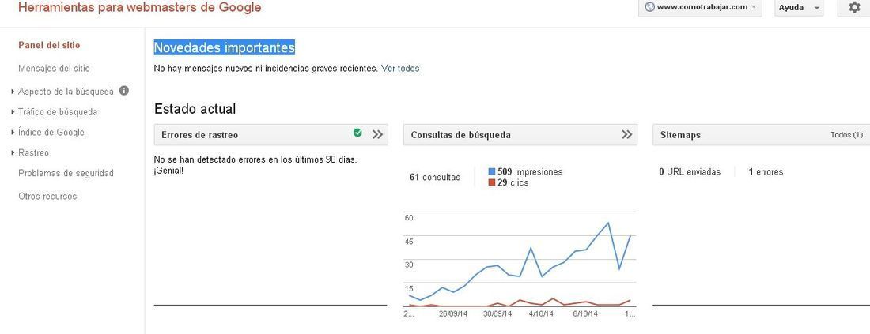Open Mensajes del sitio
The height and width of the screenshot is (334, 870).
(x=54, y=69)
